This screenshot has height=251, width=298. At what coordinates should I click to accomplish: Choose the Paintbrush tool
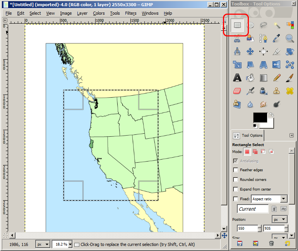(x=289, y=77)
